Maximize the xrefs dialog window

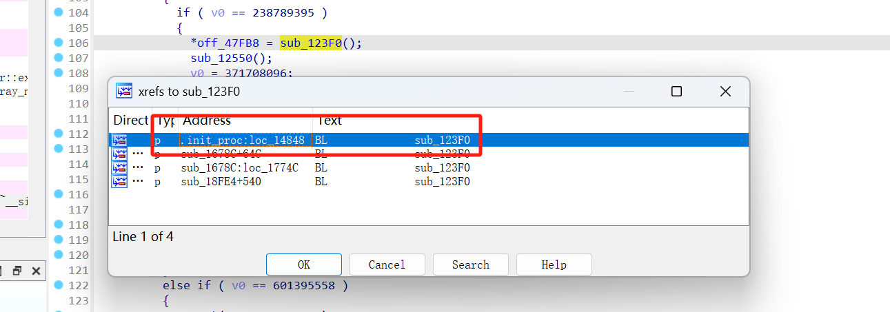tap(676, 92)
